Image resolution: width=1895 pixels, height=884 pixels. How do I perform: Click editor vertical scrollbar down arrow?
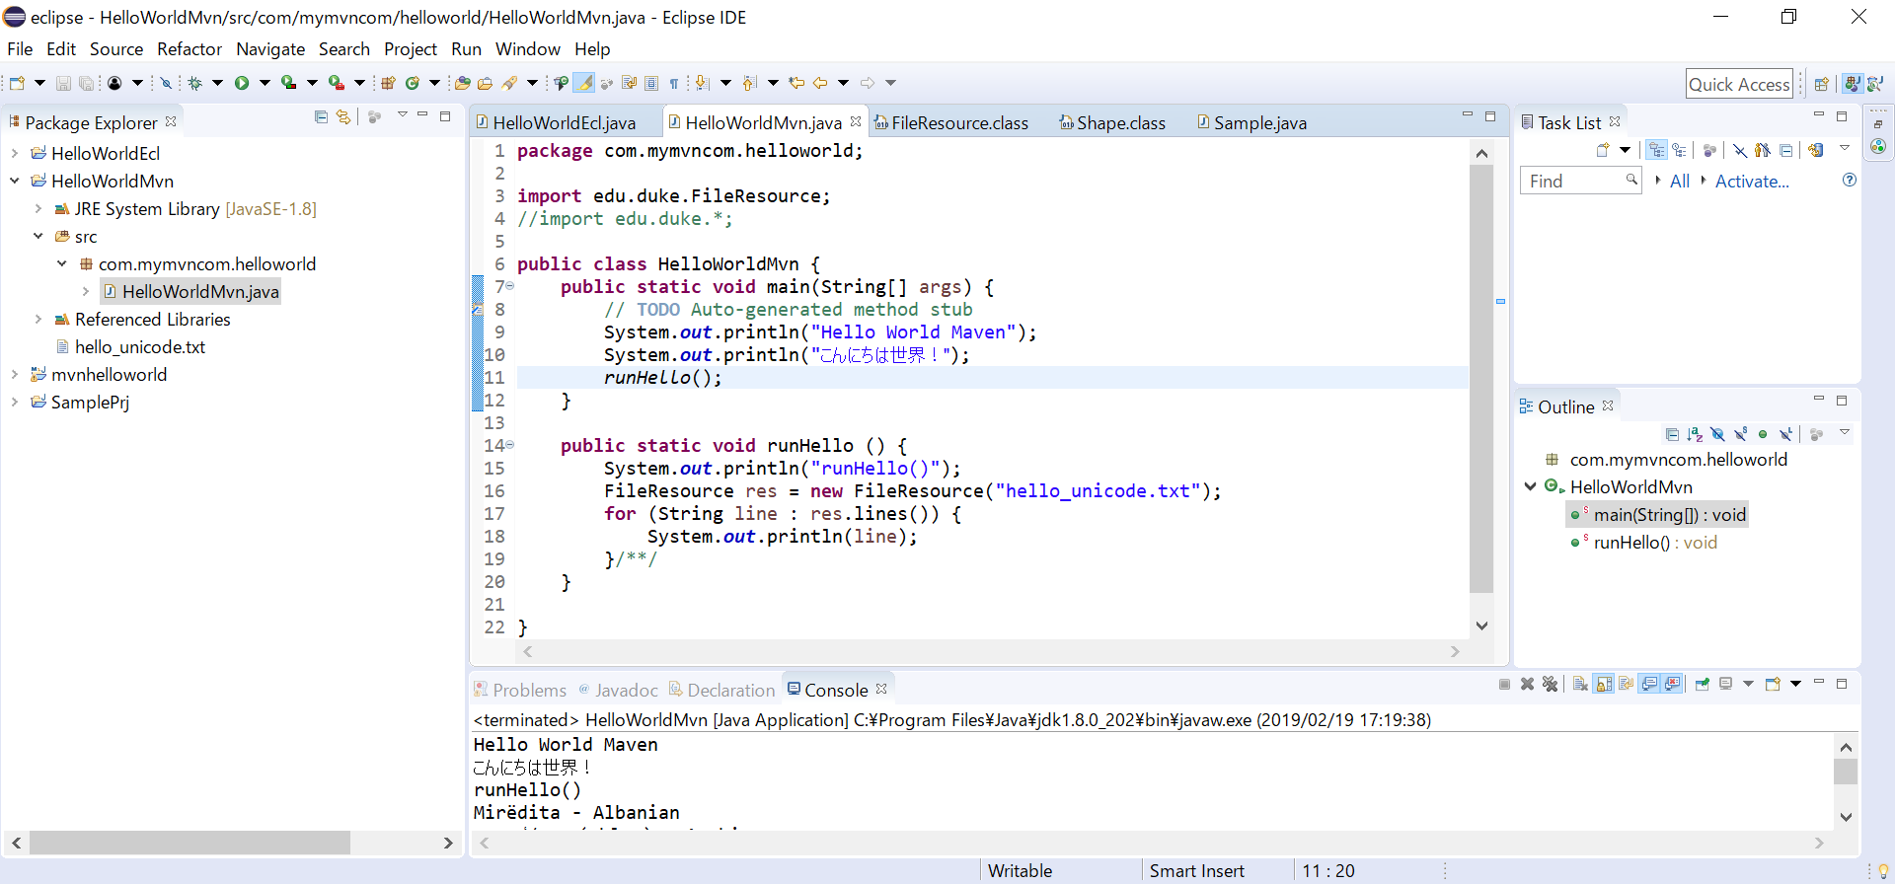1481,626
